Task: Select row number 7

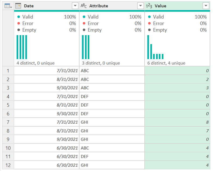Action: [8, 122]
